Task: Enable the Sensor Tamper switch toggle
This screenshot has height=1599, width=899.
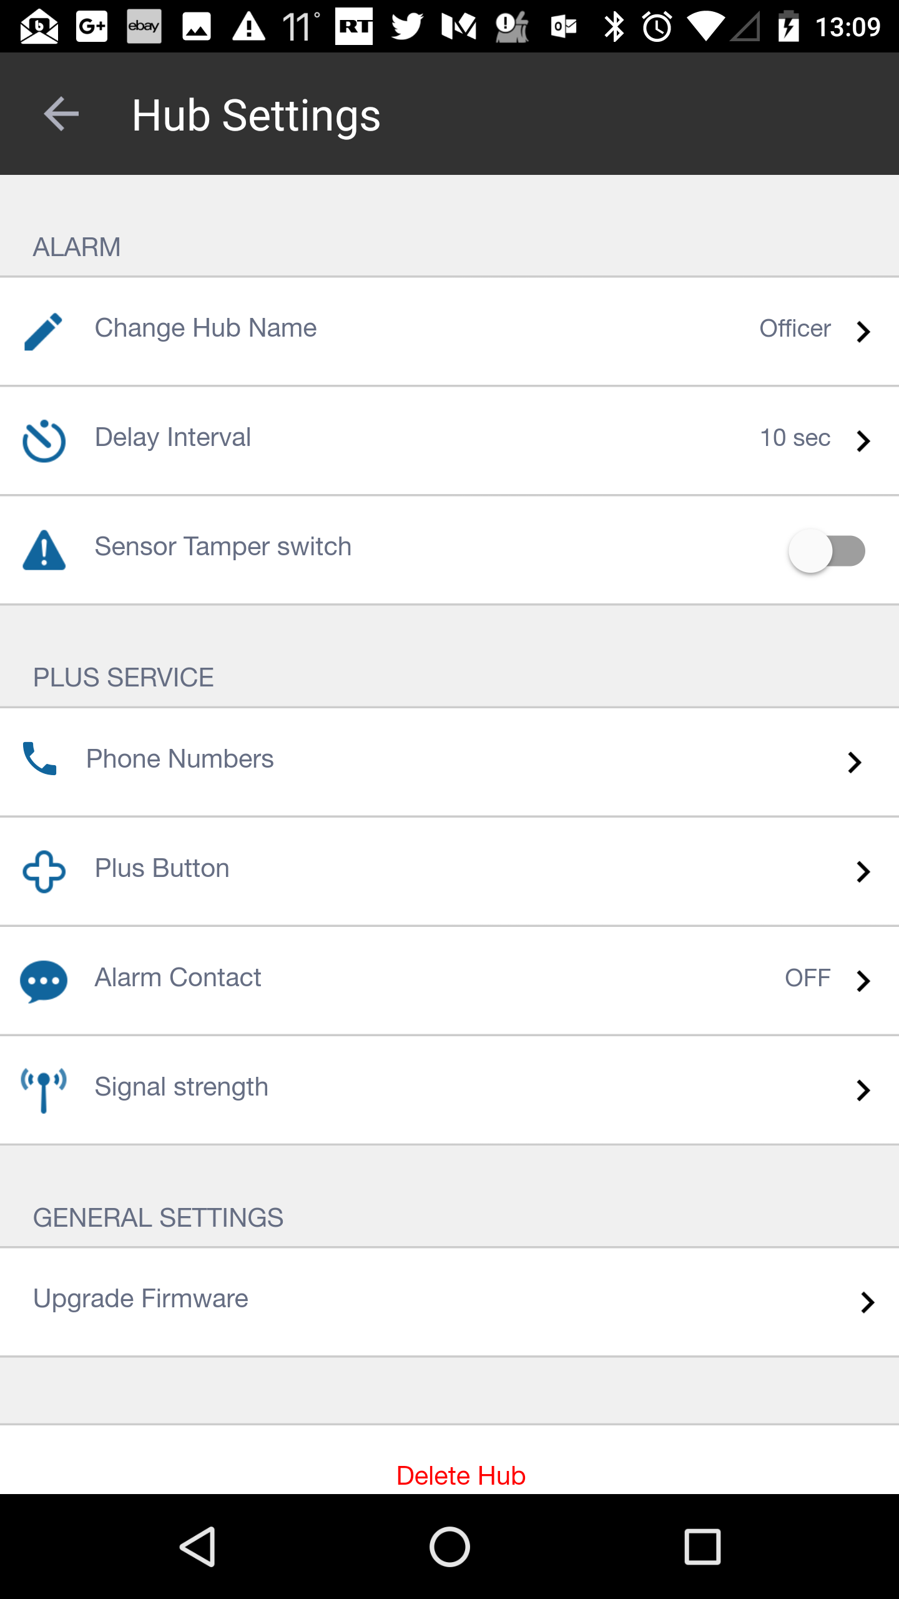Action: pyautogui.click(x=827, y=550)
